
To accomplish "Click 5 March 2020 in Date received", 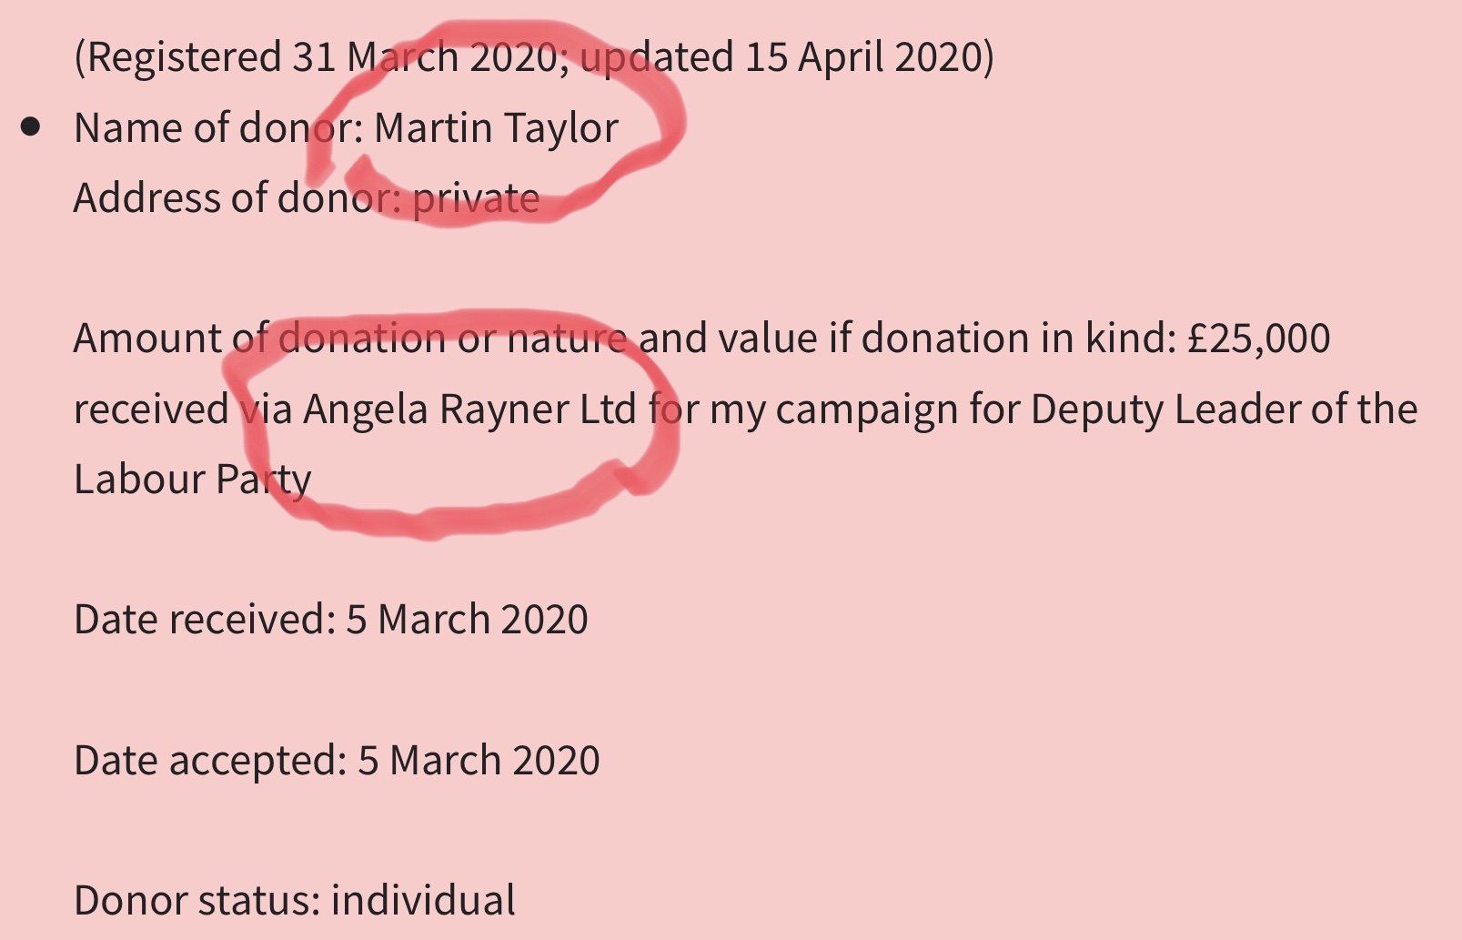I will point(467,620).
